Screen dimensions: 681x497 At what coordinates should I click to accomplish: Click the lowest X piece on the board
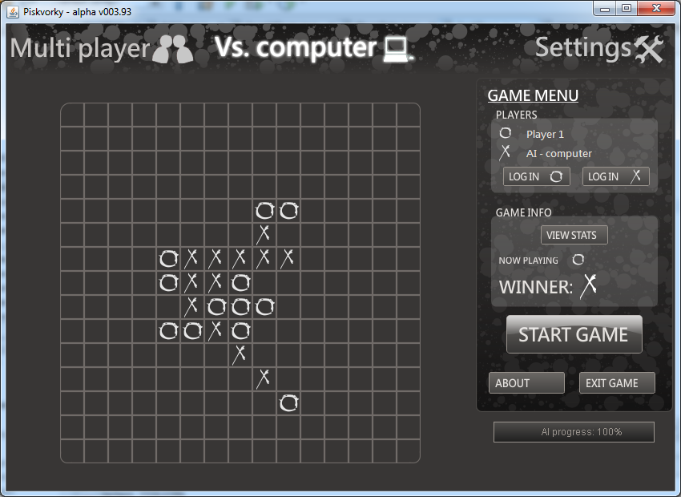[264, 378]
